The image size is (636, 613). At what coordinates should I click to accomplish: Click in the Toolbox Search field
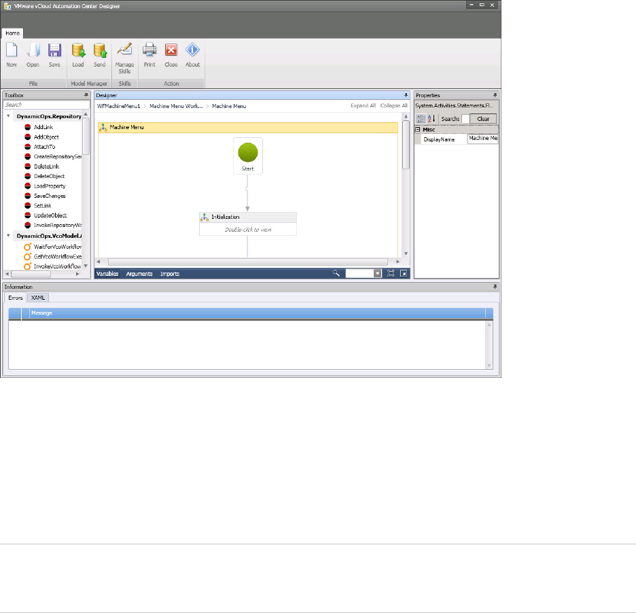point(46,105)
